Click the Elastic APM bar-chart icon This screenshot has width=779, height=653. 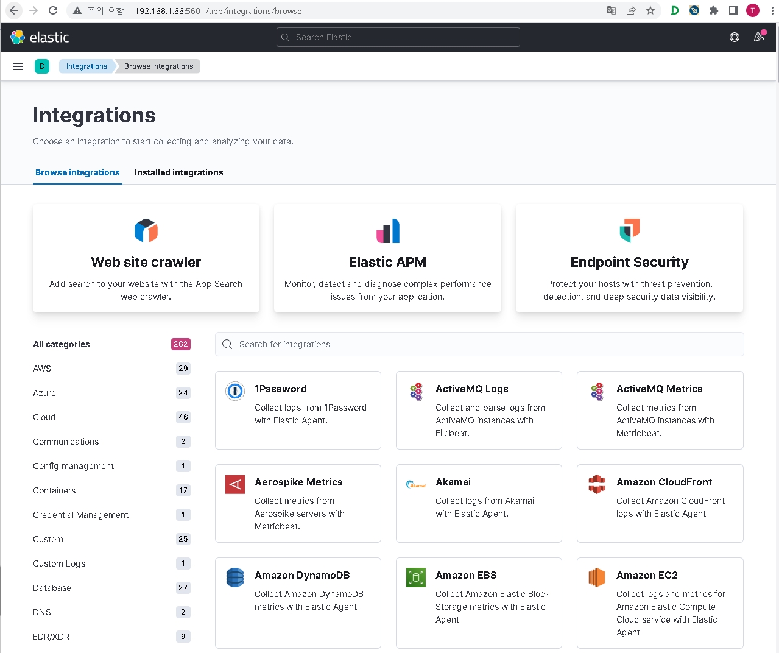tap(388, 231)
